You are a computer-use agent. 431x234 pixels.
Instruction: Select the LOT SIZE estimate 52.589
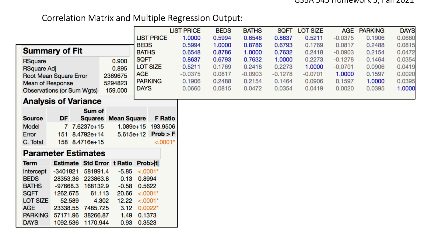pyautogui.click(x=70, y=200)
